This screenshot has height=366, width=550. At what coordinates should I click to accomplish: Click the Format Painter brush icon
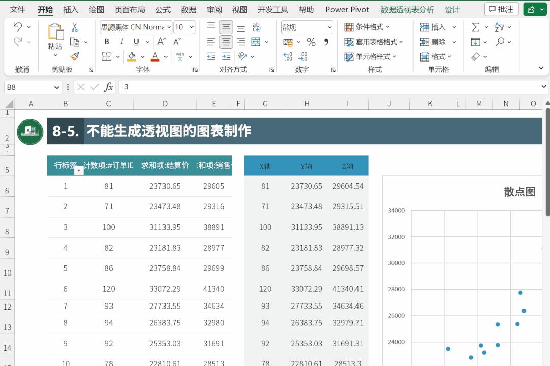pyautogui.click(x=75, y=56)
